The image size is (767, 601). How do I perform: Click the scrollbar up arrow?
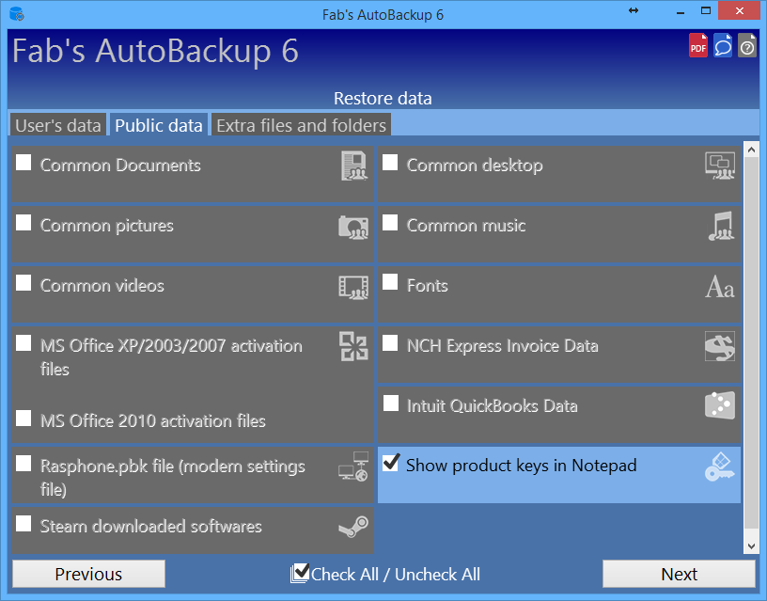click(x=751, y=150)
